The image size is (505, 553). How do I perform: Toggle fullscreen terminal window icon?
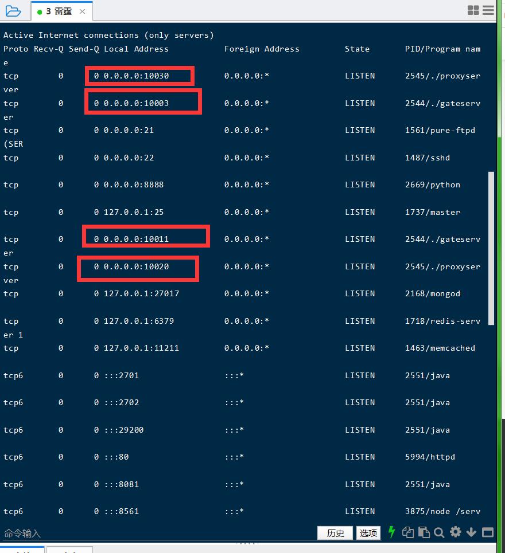pos(488,532)
